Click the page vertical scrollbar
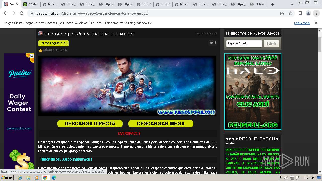322x181 pixels. pyautogui.click(x=320, y=44)
